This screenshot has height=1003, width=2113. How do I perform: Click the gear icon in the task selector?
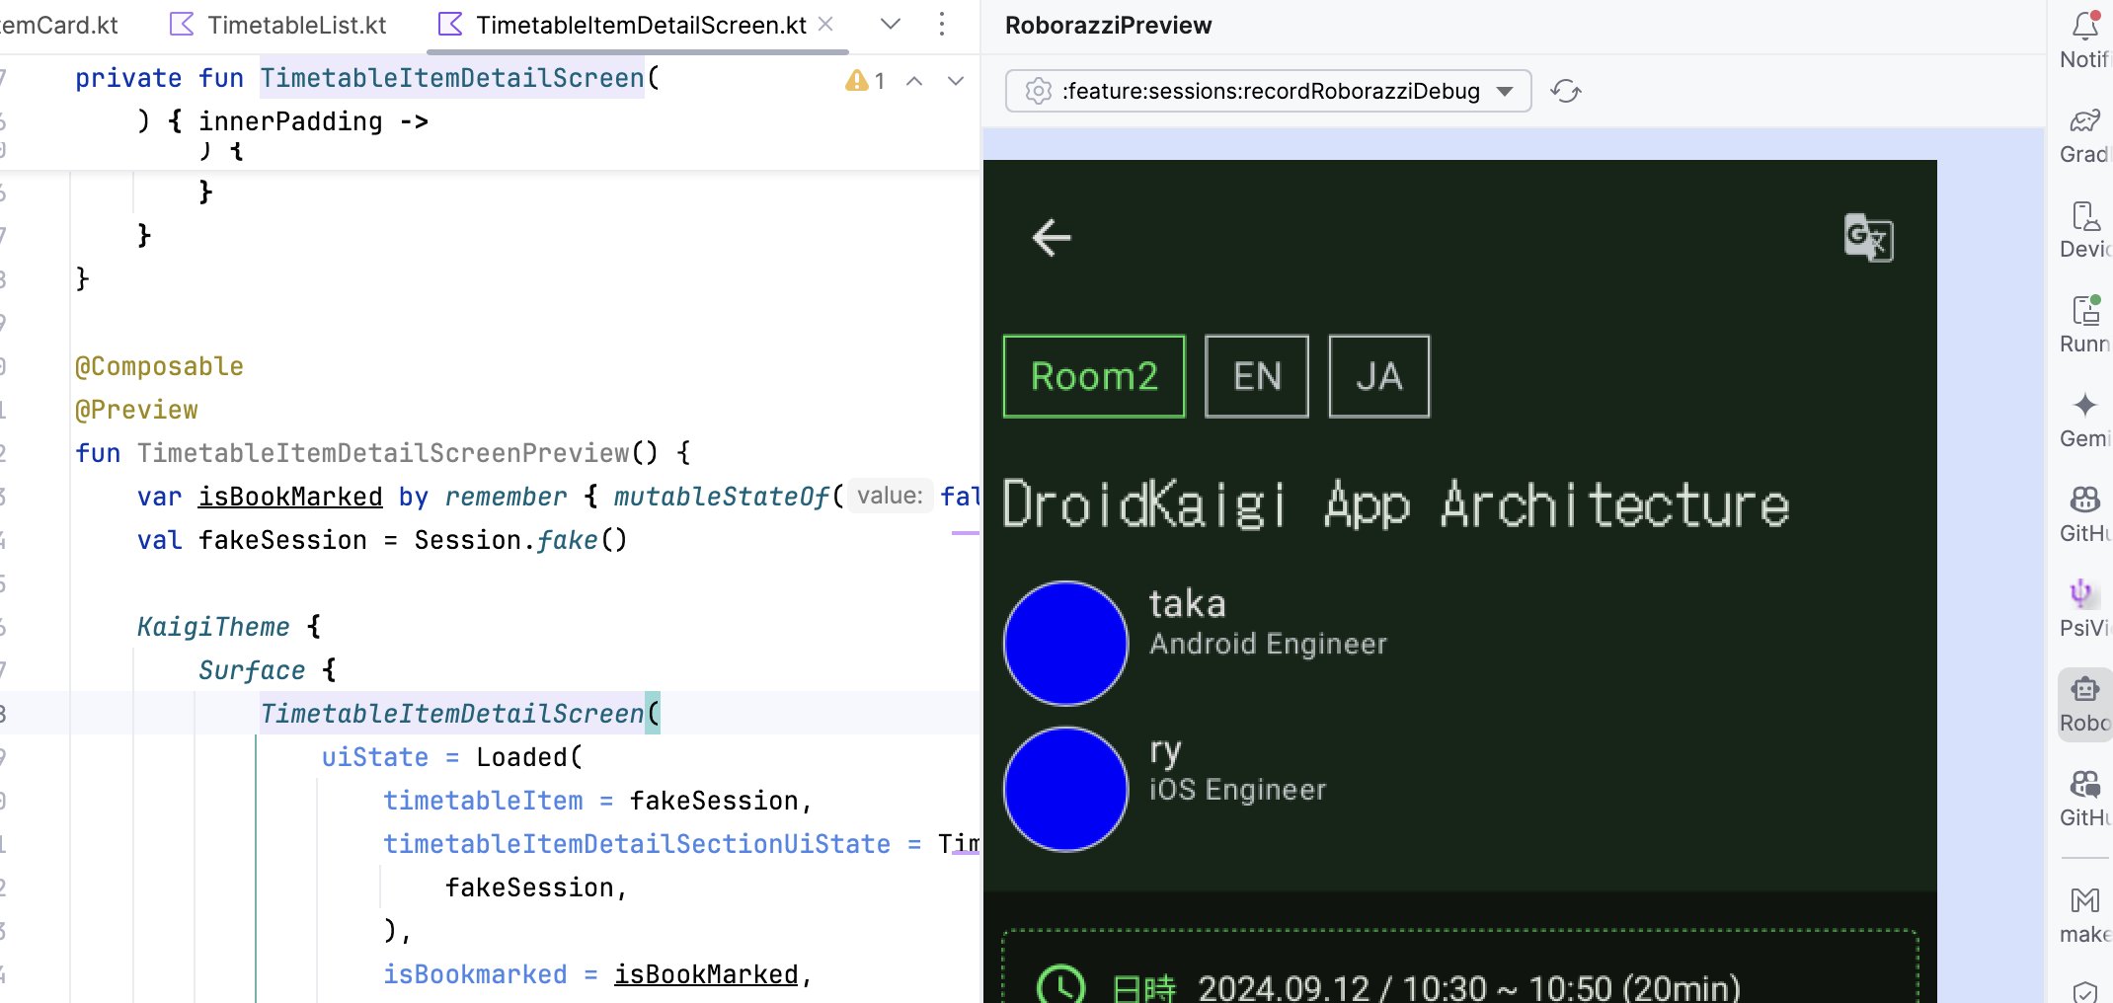pyautogui.click(x=1038, y=91)
